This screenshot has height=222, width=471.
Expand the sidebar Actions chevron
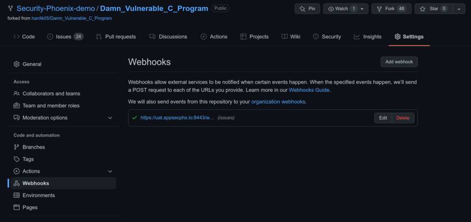(110, 171)
